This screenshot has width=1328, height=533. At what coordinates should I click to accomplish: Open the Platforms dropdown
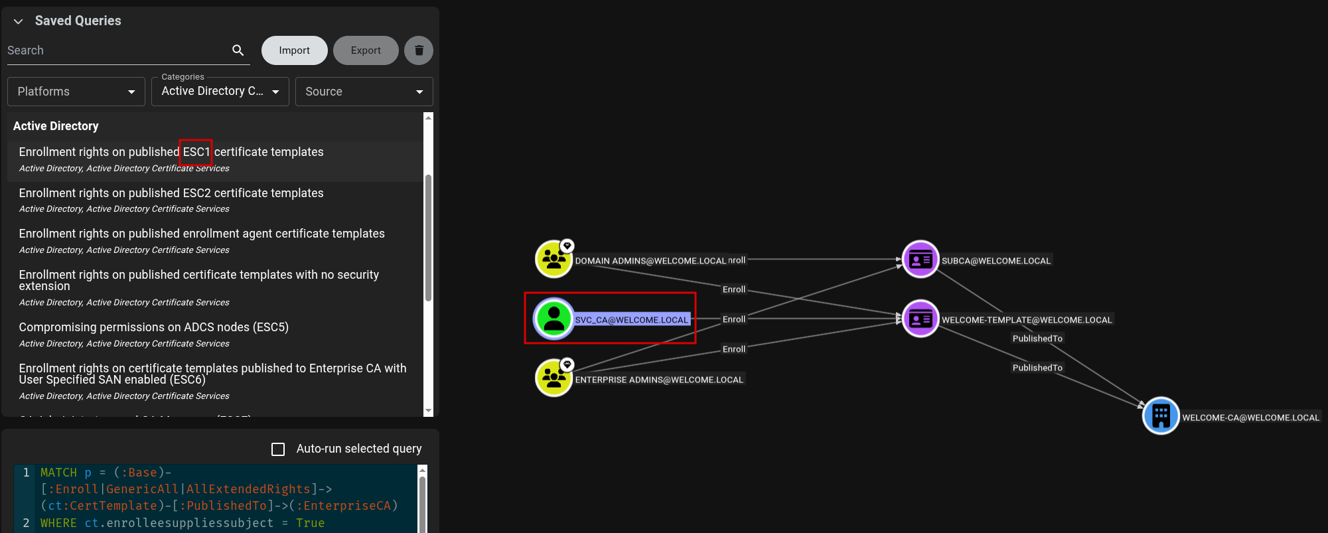pyautogui.click(x=76, y=92)
